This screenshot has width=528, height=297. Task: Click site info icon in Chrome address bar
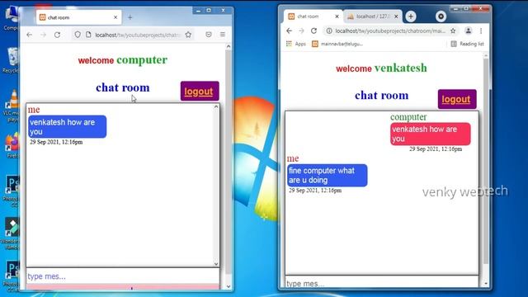(x=329, y=31)
